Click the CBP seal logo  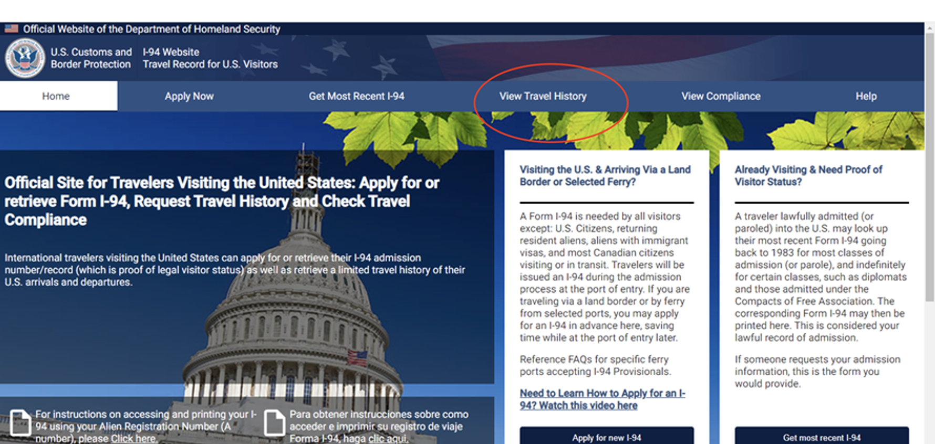click(25, 58)
